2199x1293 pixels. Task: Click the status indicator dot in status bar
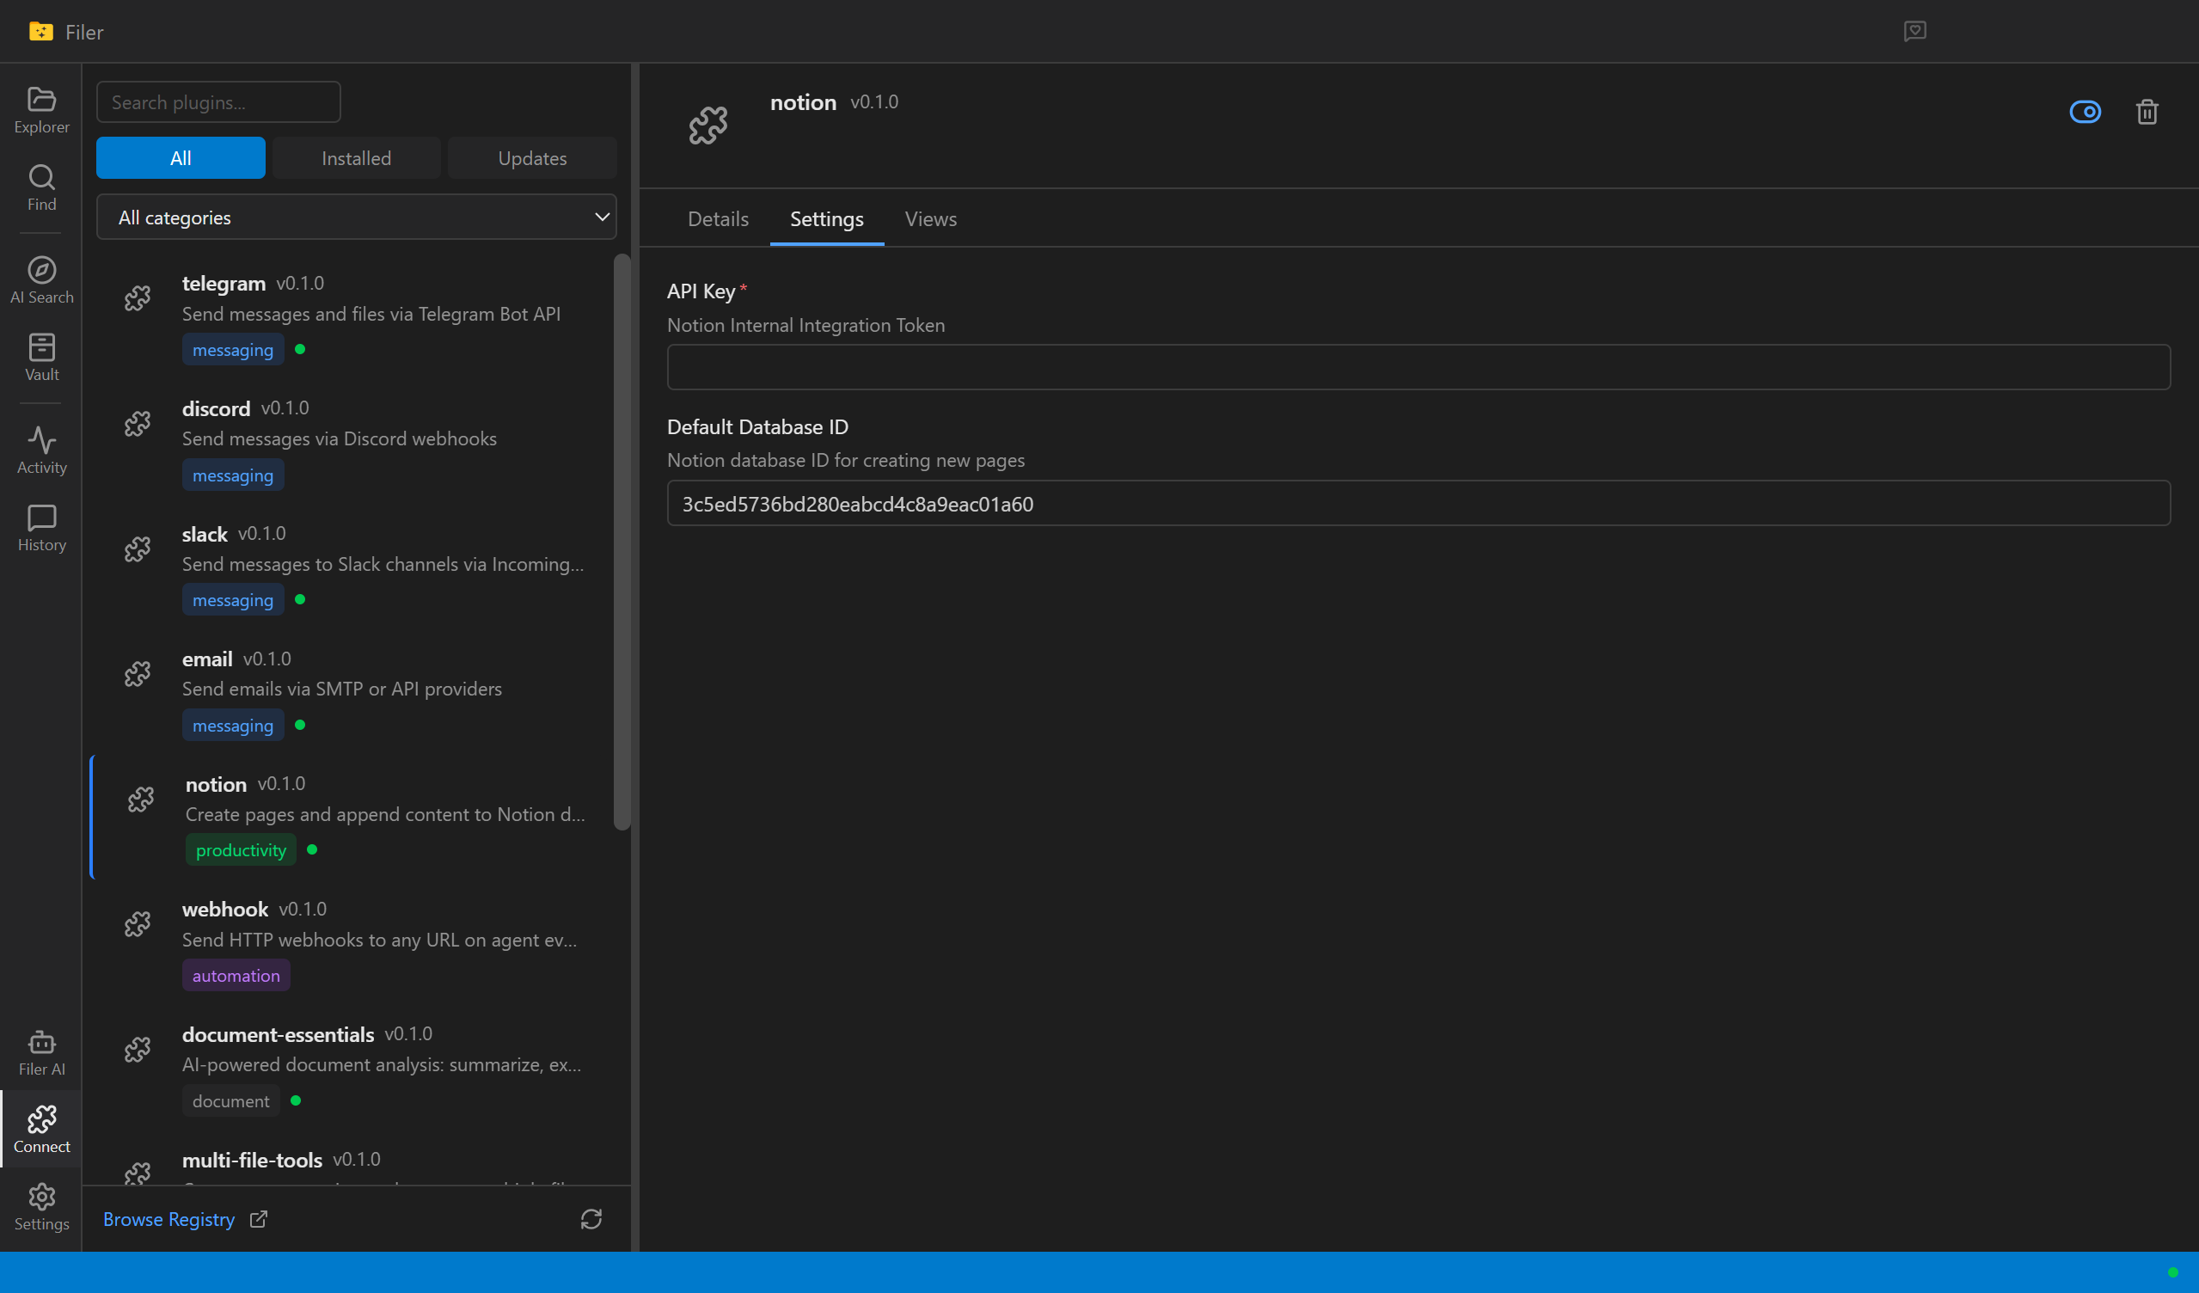coord(2172,1273)
